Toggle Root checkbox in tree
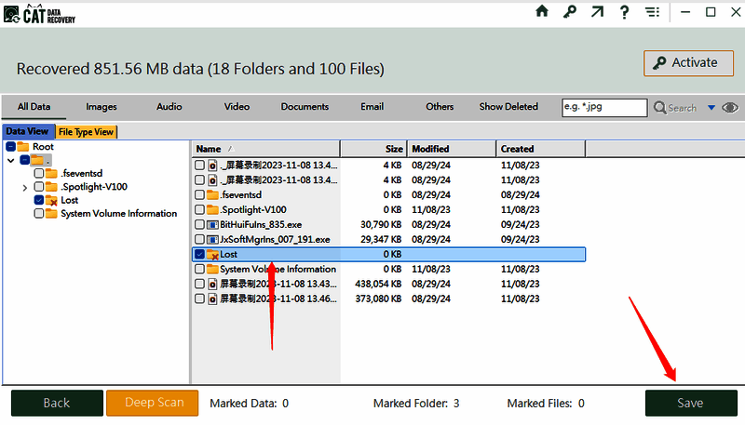Viewport: 745px width, 425px height. point(10,147)
